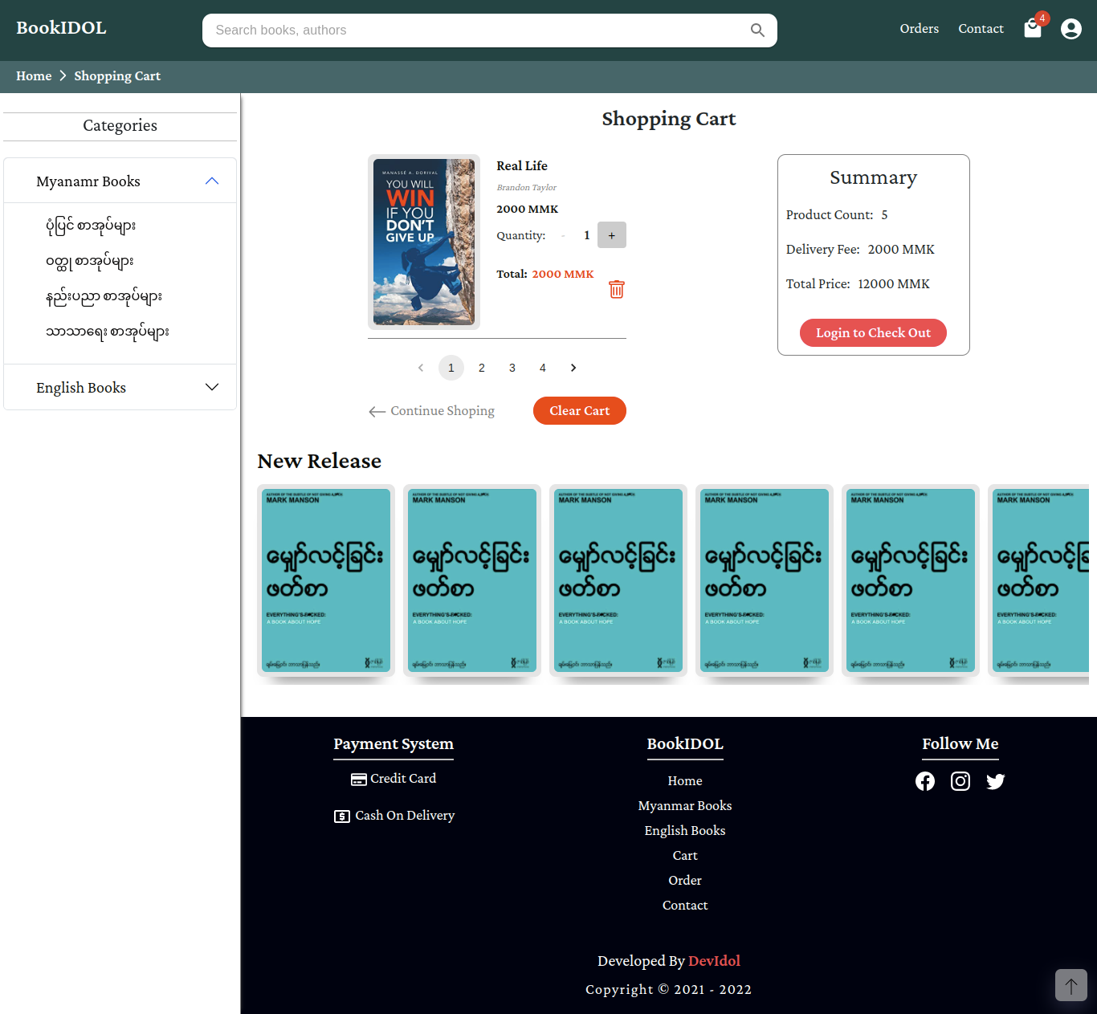The width and height of the screenshot is (1097, 1014).
Task: Click author Brandon Taylor
Action: tap(526, 187)
